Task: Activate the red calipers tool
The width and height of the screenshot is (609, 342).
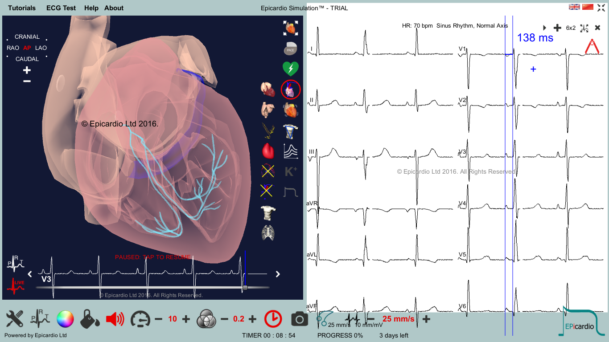Action: (592, 47)
